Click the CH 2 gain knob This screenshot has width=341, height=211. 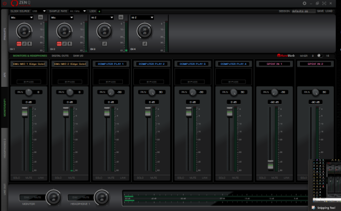(x=64, y=31)
